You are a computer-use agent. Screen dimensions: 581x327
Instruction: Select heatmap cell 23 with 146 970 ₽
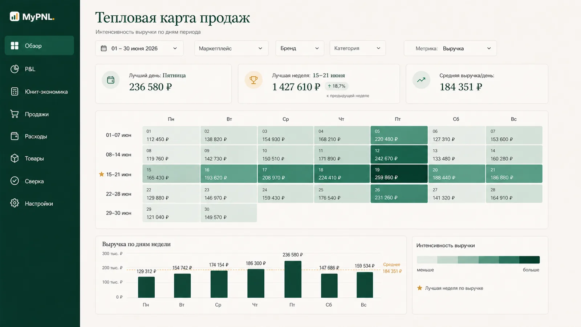(x=229, y=193)
